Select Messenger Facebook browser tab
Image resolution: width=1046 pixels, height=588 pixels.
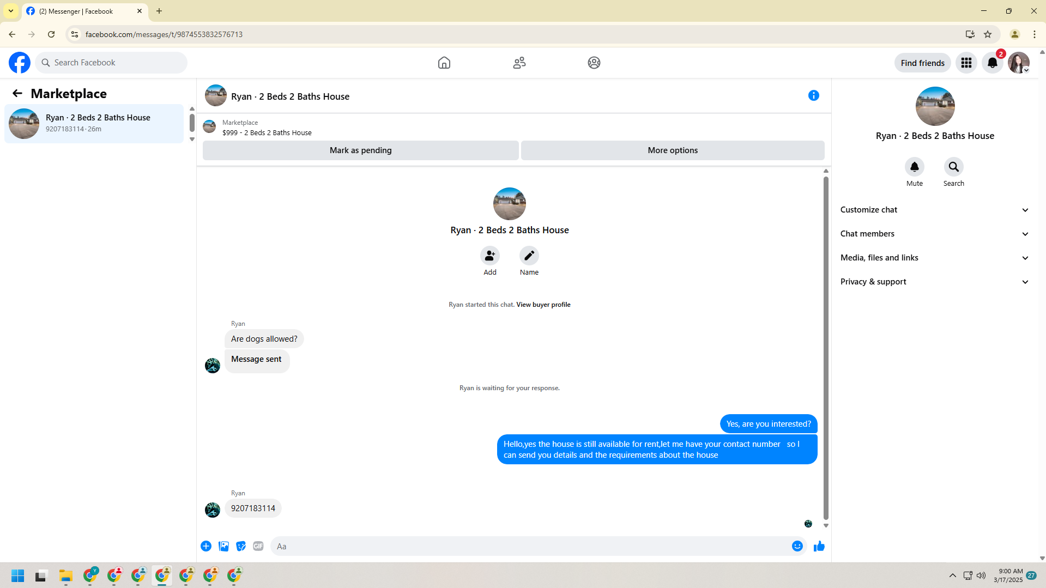[85, 11]
